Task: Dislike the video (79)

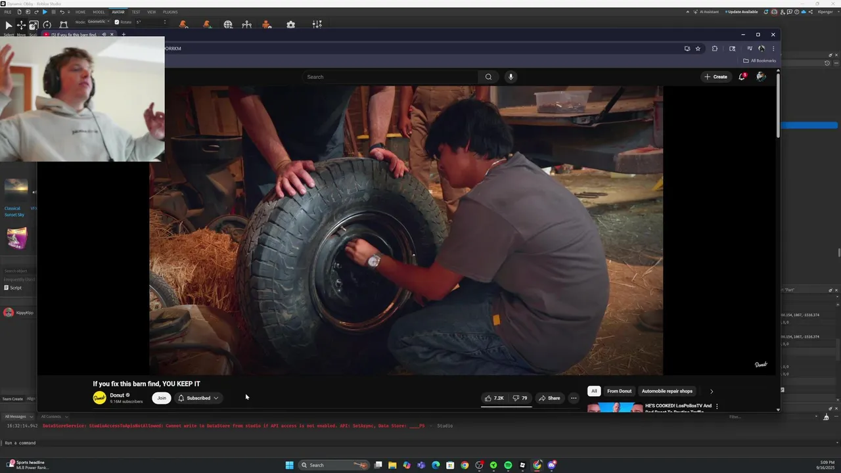Action: 520,398
